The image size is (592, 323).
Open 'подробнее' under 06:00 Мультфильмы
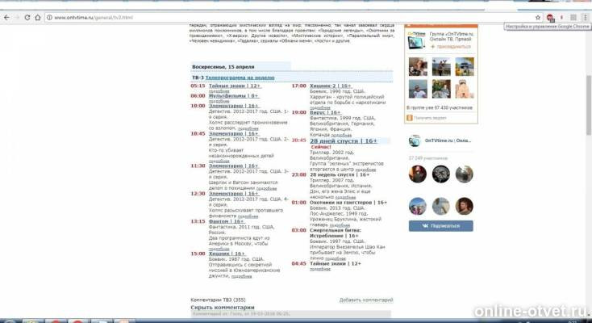click(x=219, y=101)
